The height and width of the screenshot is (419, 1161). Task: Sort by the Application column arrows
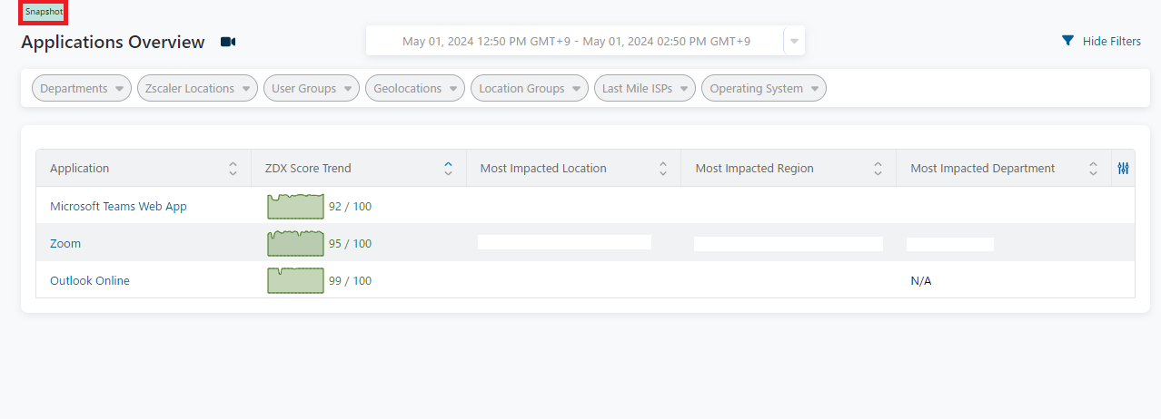point(233,168)
